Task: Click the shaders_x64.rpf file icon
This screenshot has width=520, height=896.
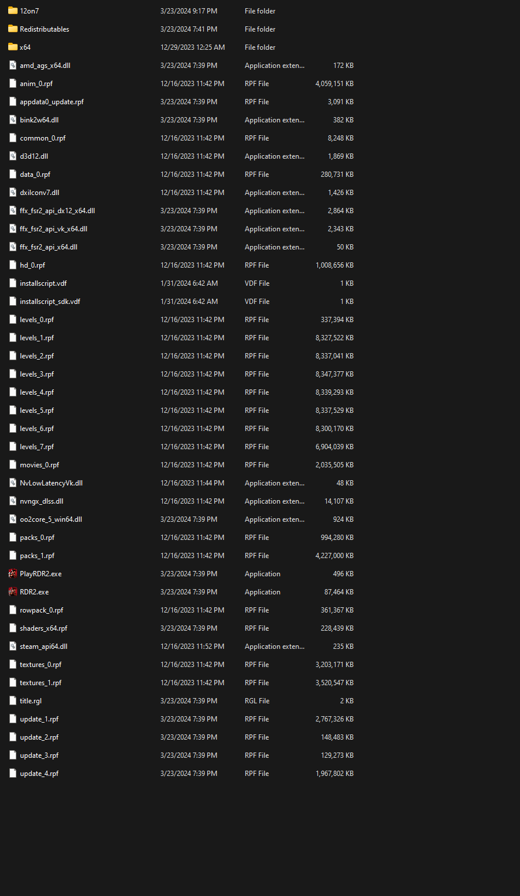Action: click(x=13, y=628)
